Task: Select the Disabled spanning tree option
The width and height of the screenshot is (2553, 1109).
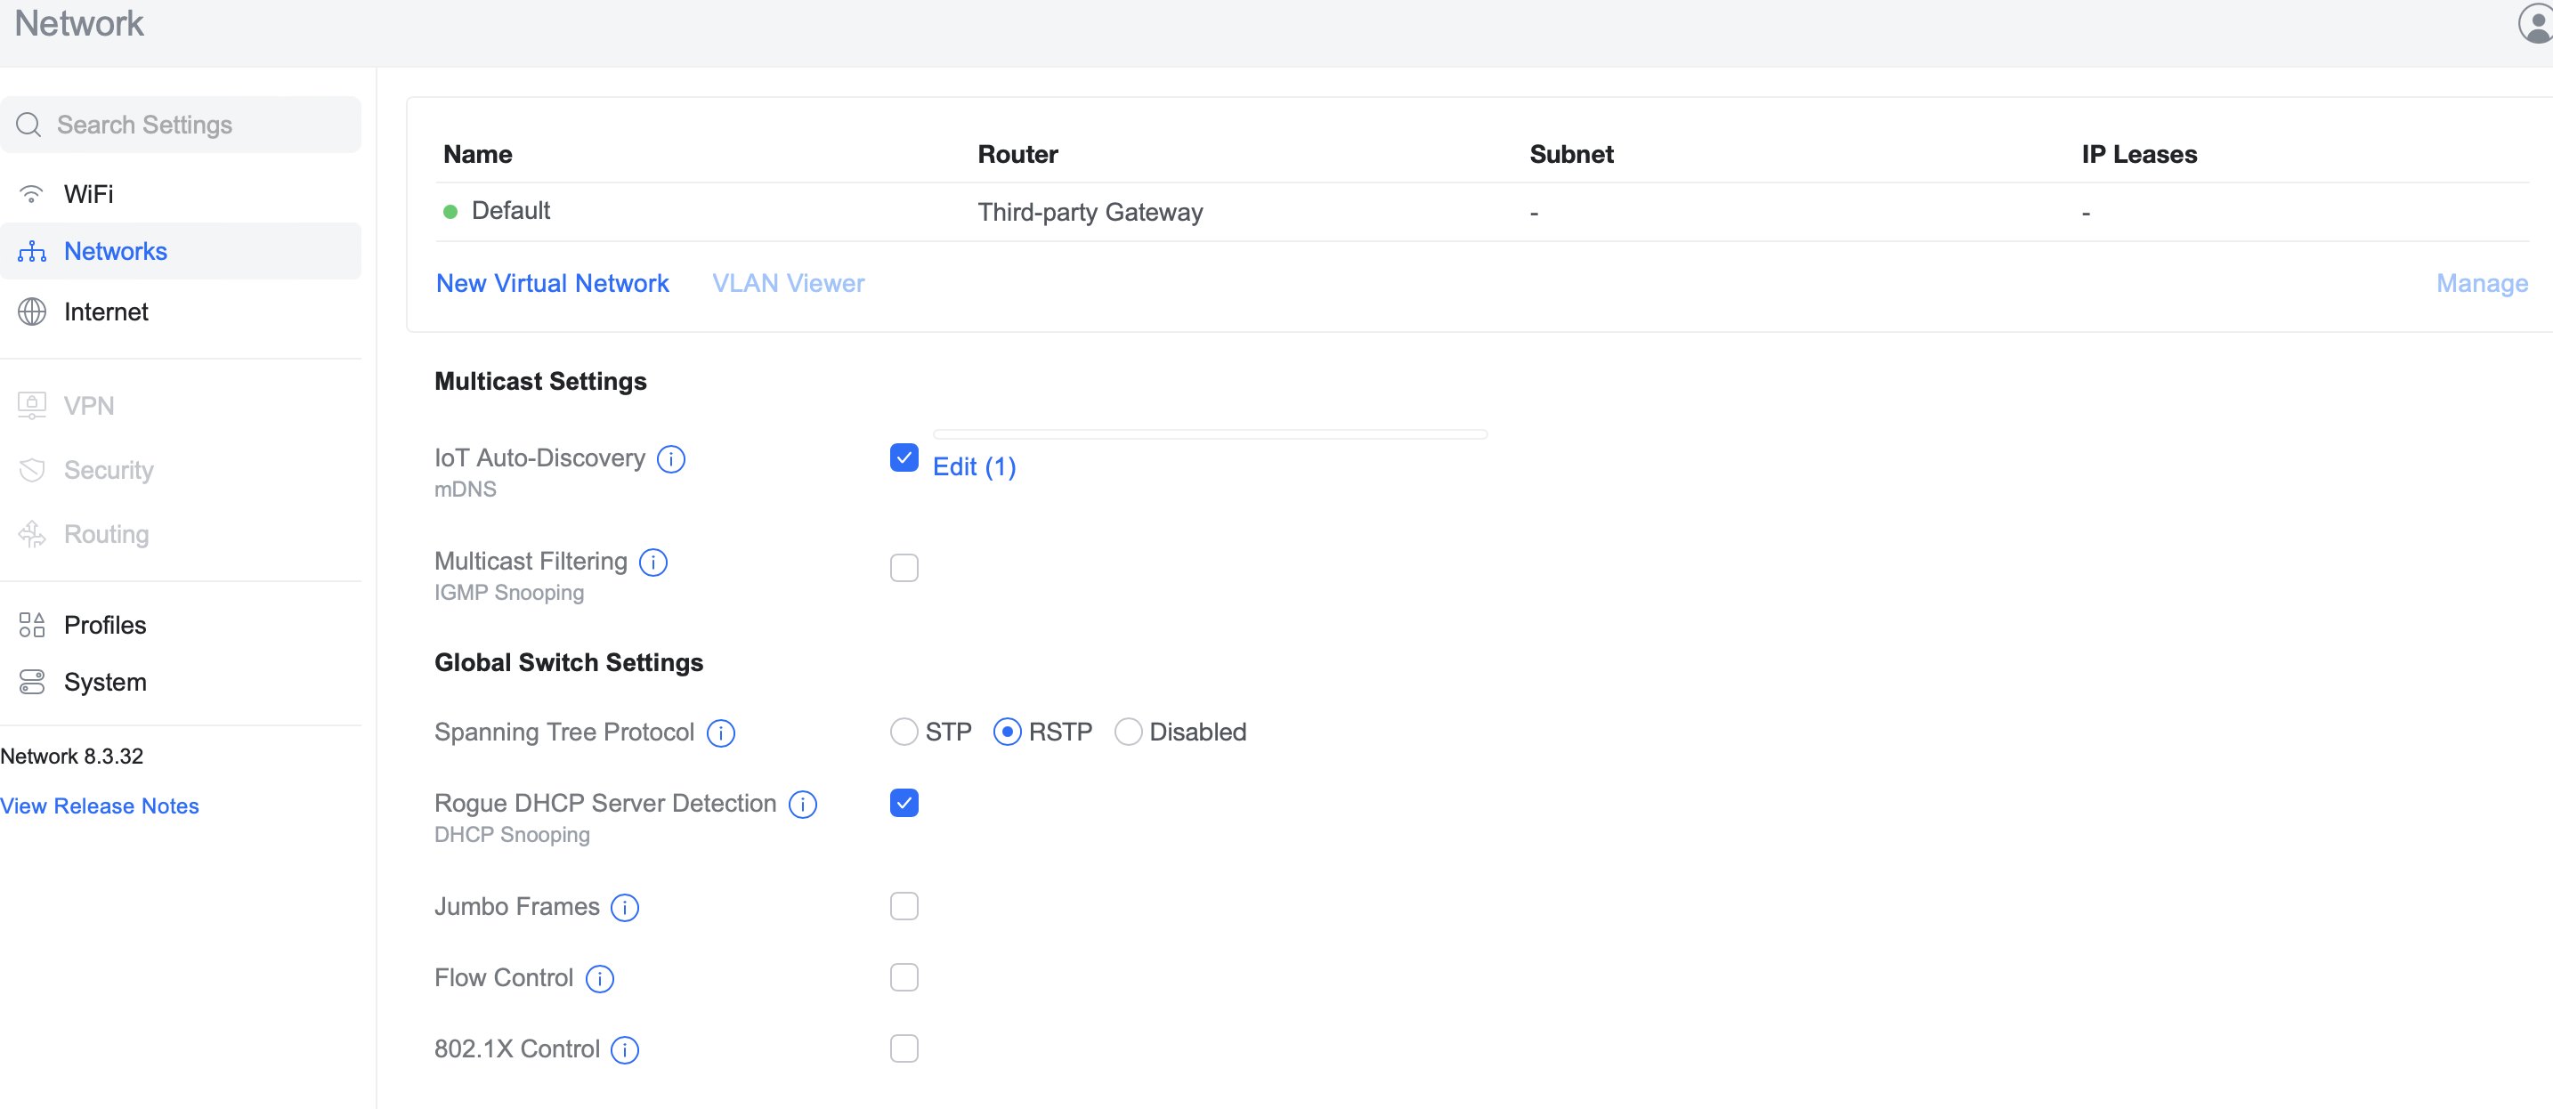Action: coord(1128,733)
